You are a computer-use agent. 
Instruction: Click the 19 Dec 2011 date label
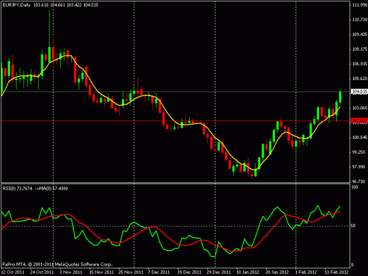[190, 272]
